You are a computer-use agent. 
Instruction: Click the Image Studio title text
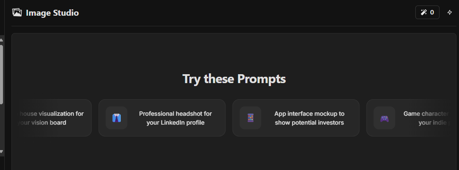pyautogui.click(x=53, y=13)
